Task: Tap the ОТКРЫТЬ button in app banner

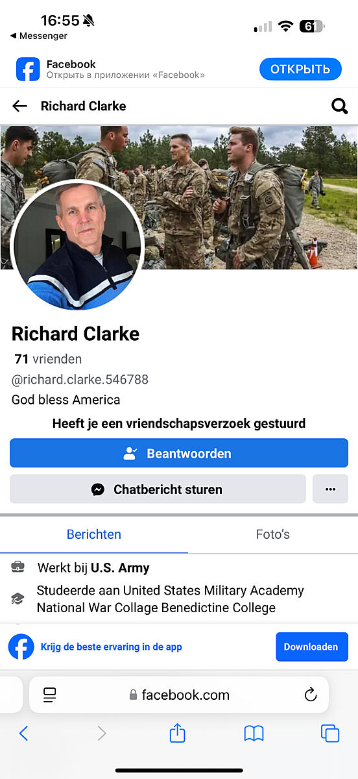Action: [300, 69]
